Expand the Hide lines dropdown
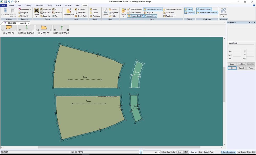The image size is (256, 155). pyautogui.click(x=113, y=16)
